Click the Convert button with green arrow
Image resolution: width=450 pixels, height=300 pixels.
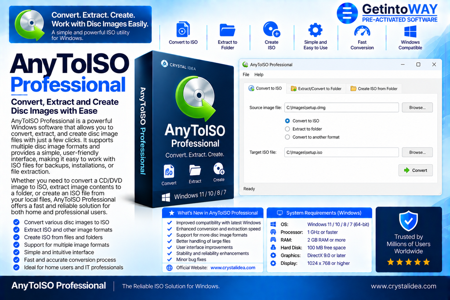pyautogui.click(x=415, y=170)
